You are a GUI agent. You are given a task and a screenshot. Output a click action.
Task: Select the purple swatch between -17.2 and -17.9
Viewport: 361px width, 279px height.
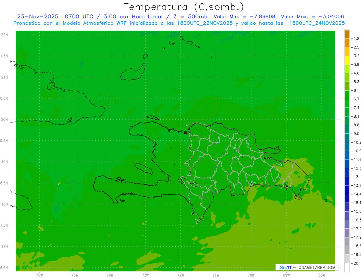(x=347, y=233)
